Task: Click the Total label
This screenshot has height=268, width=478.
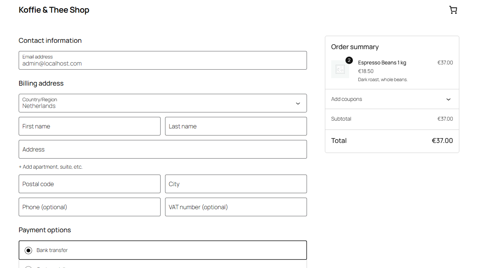Action: pos(339,141)
